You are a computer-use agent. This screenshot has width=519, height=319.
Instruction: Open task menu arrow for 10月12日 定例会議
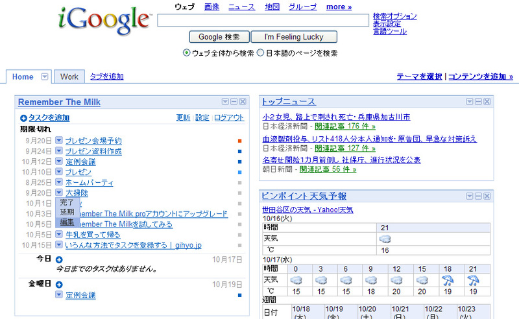[59, 161]
